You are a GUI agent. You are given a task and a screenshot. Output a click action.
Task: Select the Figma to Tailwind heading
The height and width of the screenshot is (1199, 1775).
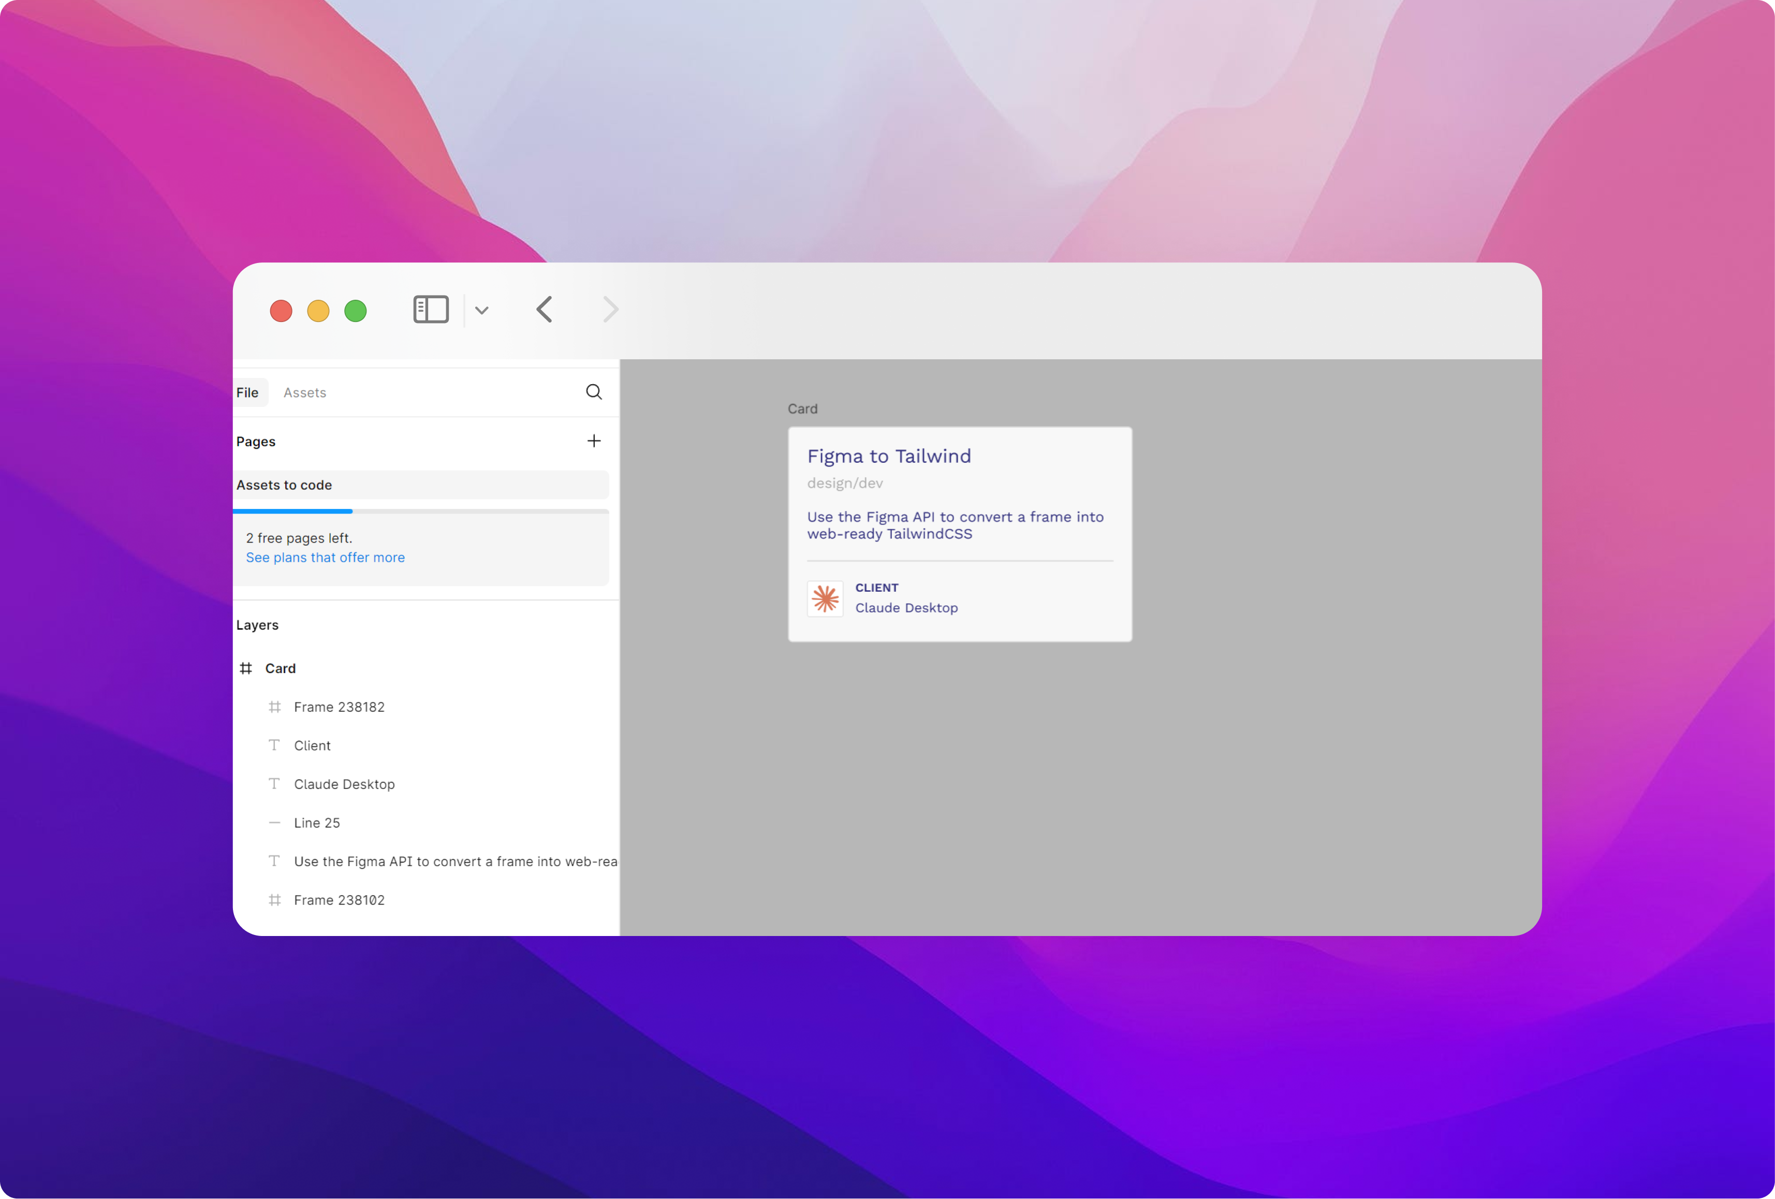[x=889, y=456]
